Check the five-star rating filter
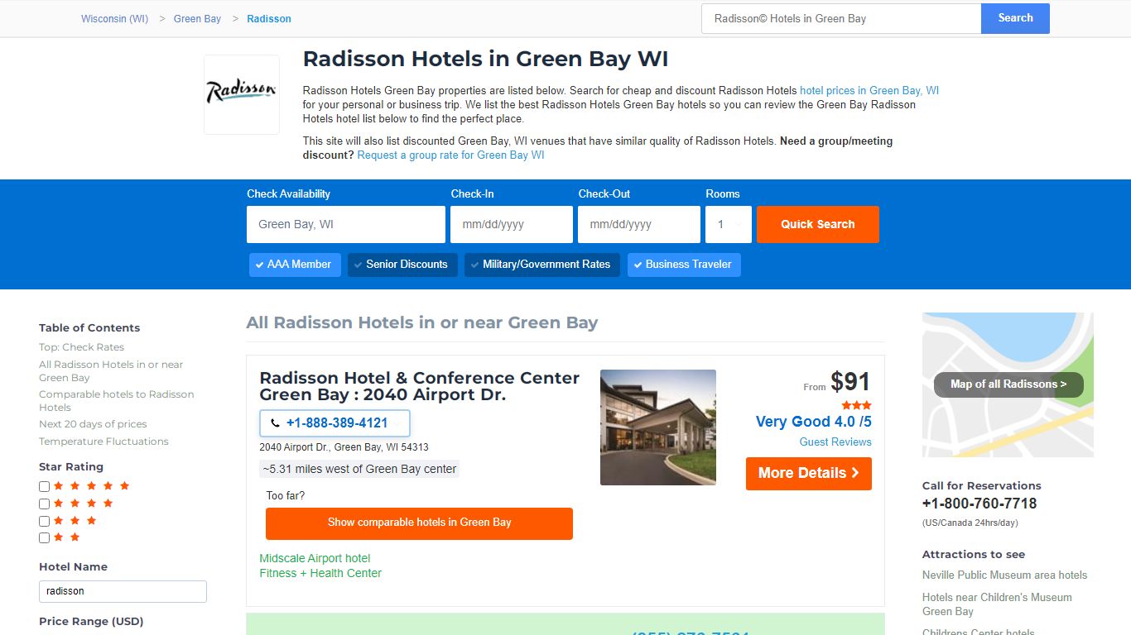Viewport: 1131px width, 635px height. [45, 486]
